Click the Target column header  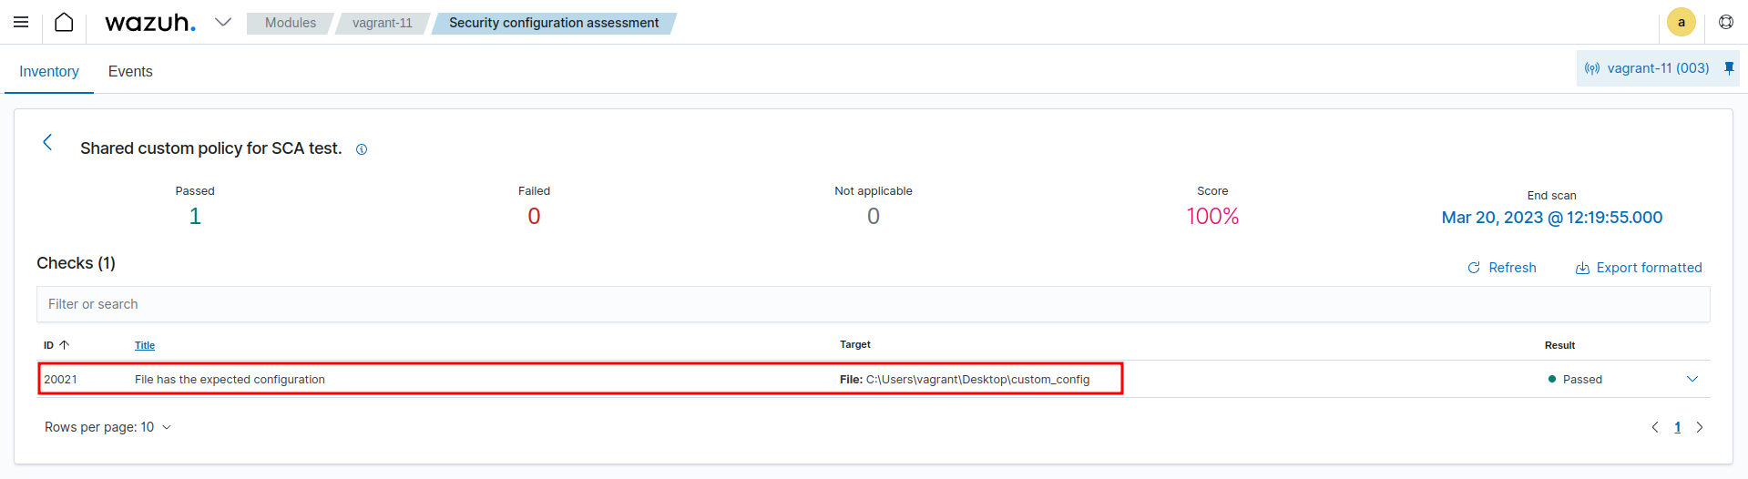(854, 344)
